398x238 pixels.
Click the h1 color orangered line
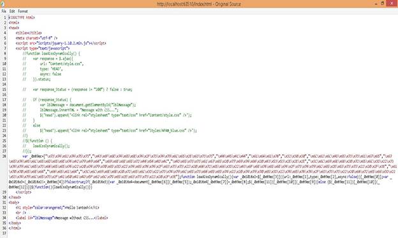pyautogui.click(x=57, y=207)
